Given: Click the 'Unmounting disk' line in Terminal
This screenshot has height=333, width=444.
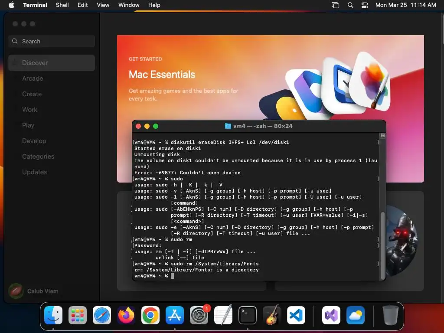Looking at the screenshot, I should click(x=157, y=155).
